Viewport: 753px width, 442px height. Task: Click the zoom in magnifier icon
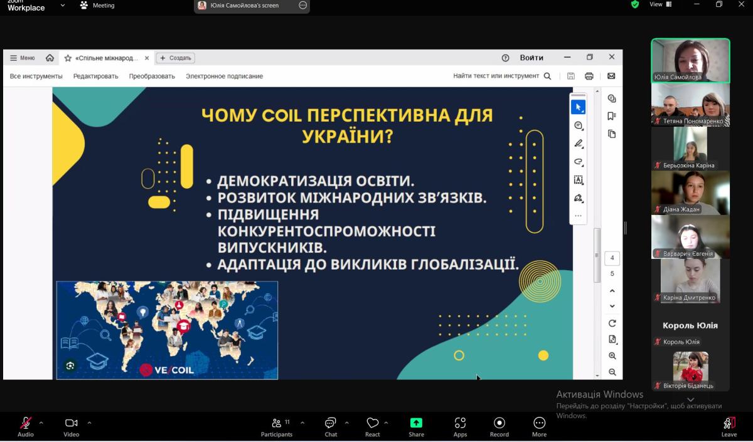click(x=612, y=355)
